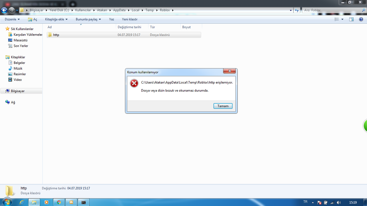Click the volume speaker tray icon
The image size is (367, 206).
point(339,202)
